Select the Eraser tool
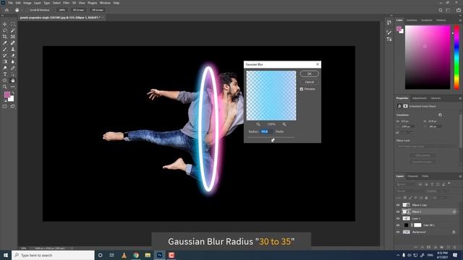The height and width of the screenshot is (260, 463). 13,56
